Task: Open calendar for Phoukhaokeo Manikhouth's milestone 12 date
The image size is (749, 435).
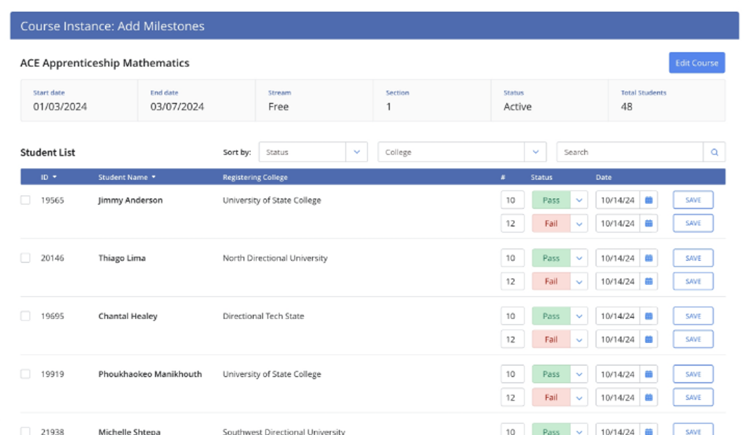Action: point(649,398)
